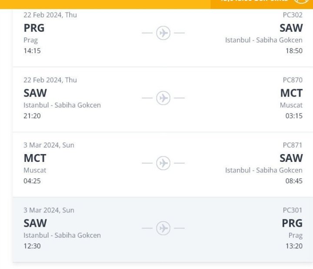Click the 03:15 Muscat arrival time
Screen dimensions: 313x269
[294, 116]
